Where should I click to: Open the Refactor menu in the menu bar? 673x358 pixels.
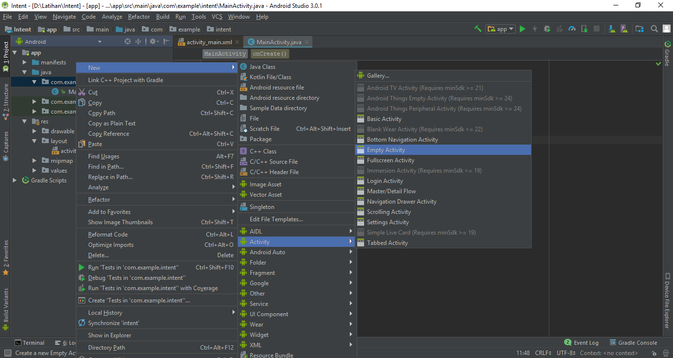pos(139,17)
